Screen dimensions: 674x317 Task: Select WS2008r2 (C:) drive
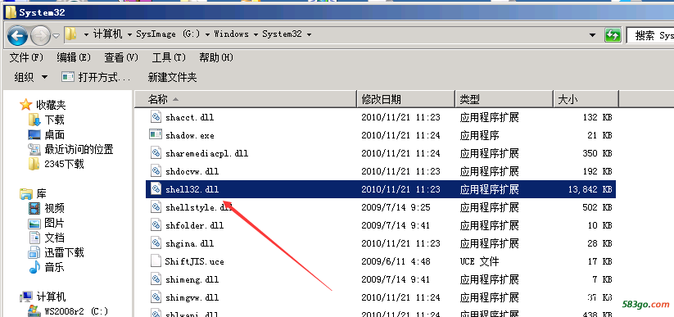(x=76, y=310)
